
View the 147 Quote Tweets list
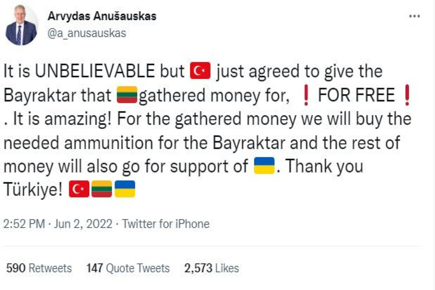pos(128,268)
